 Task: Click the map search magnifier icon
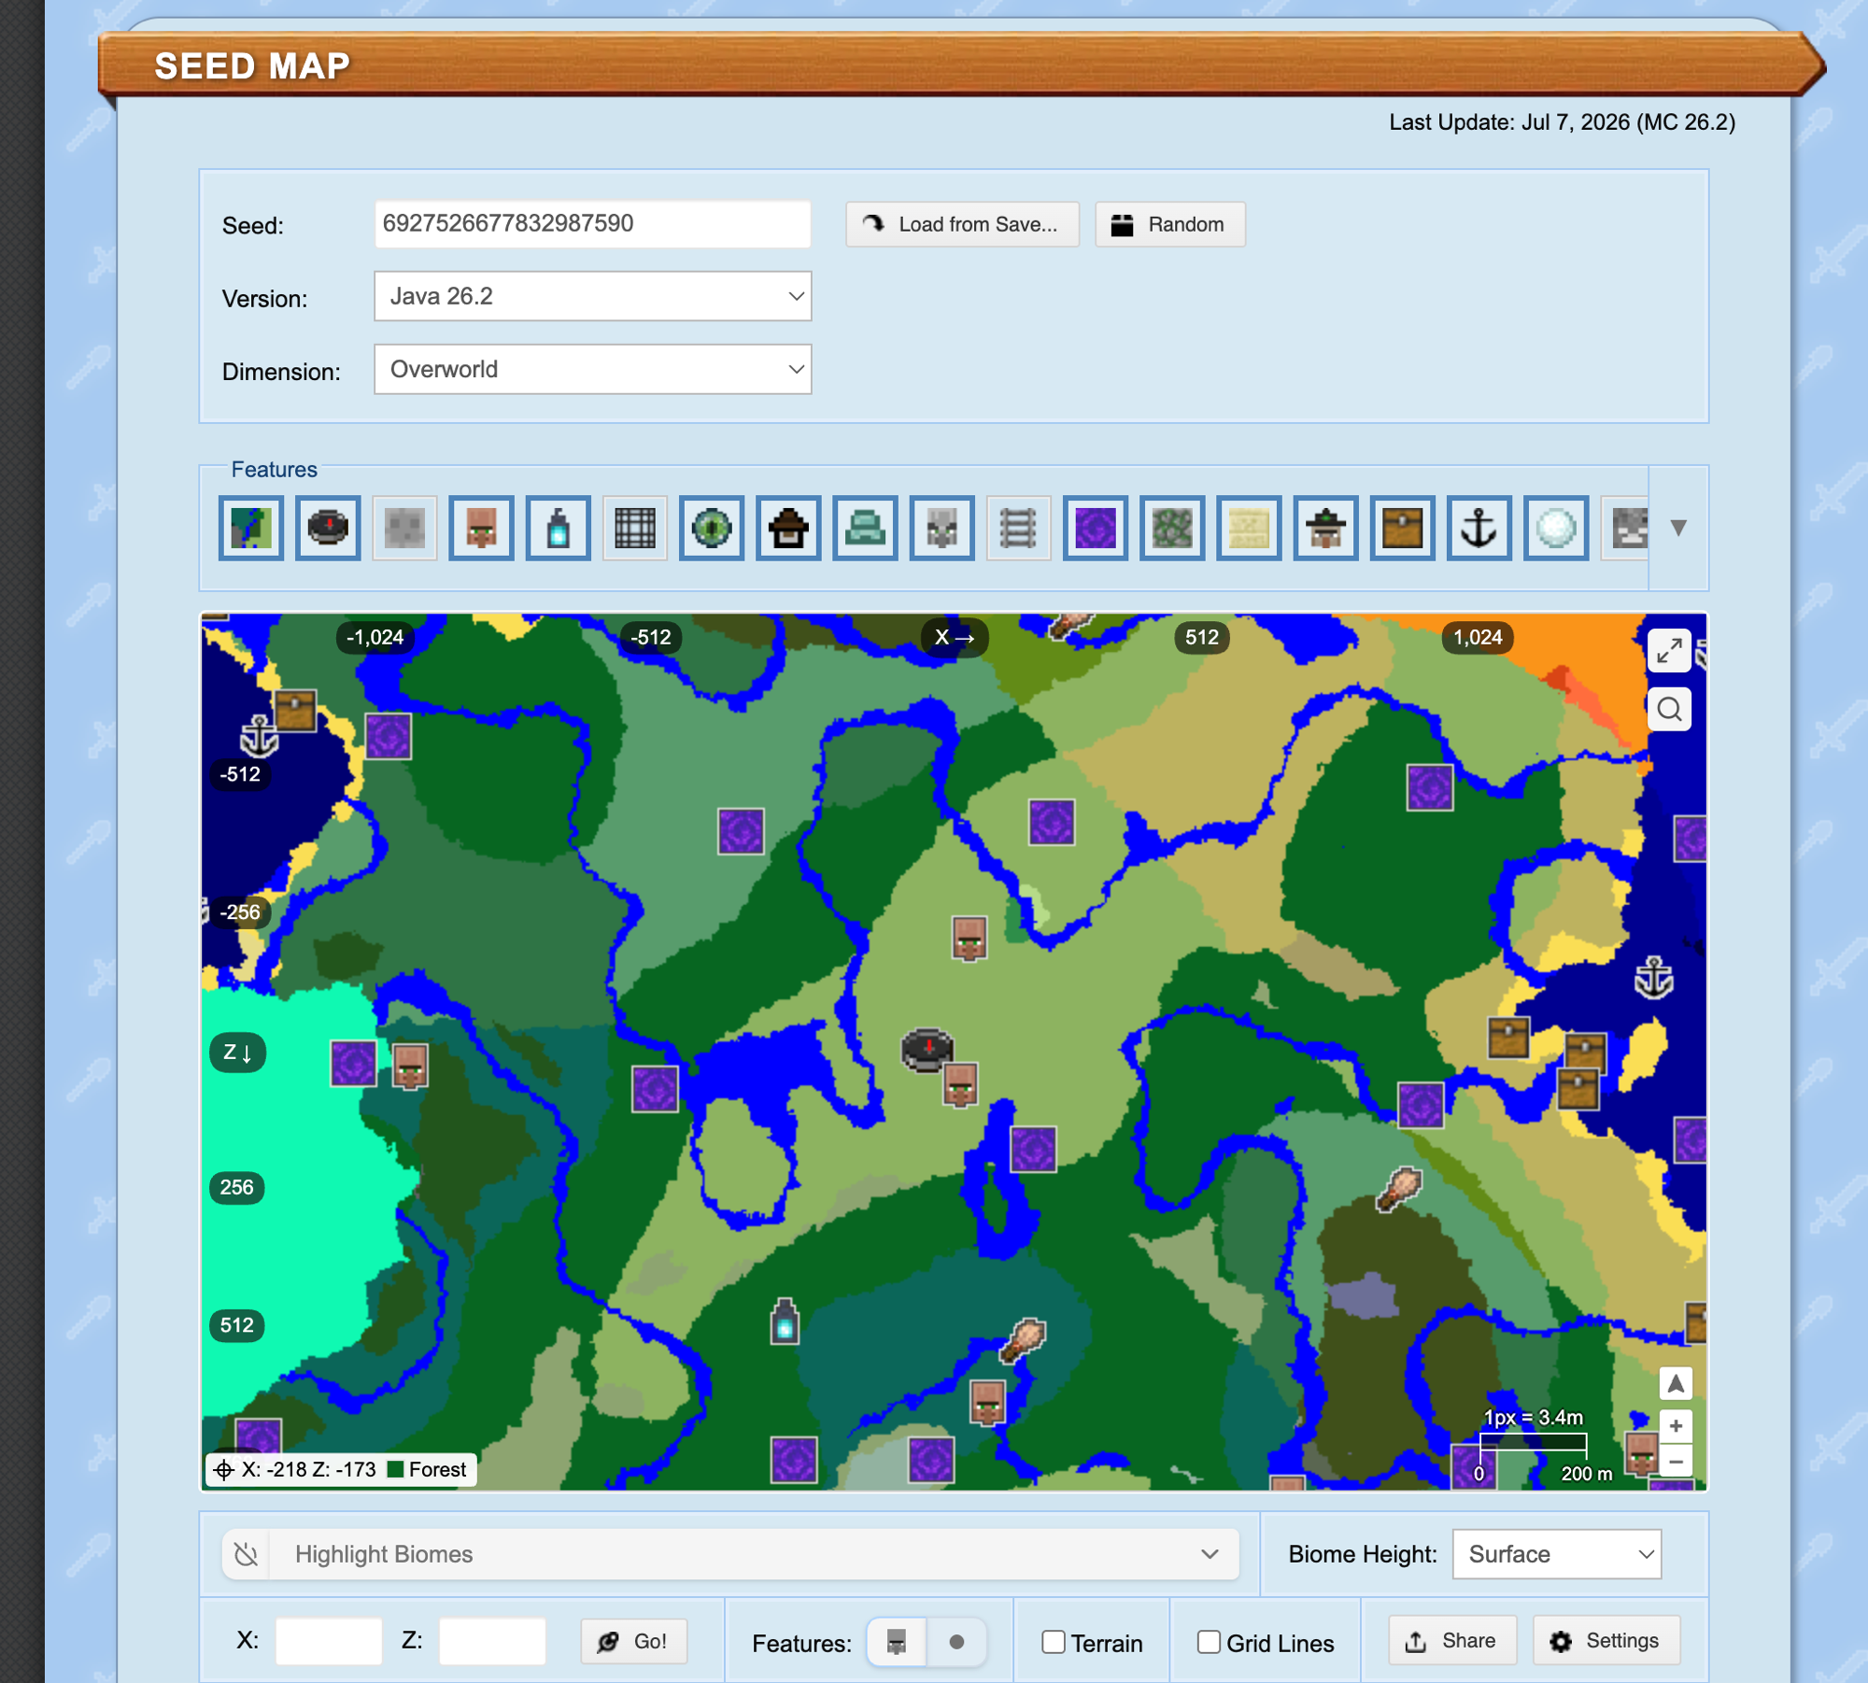(x=1670, y=710)
